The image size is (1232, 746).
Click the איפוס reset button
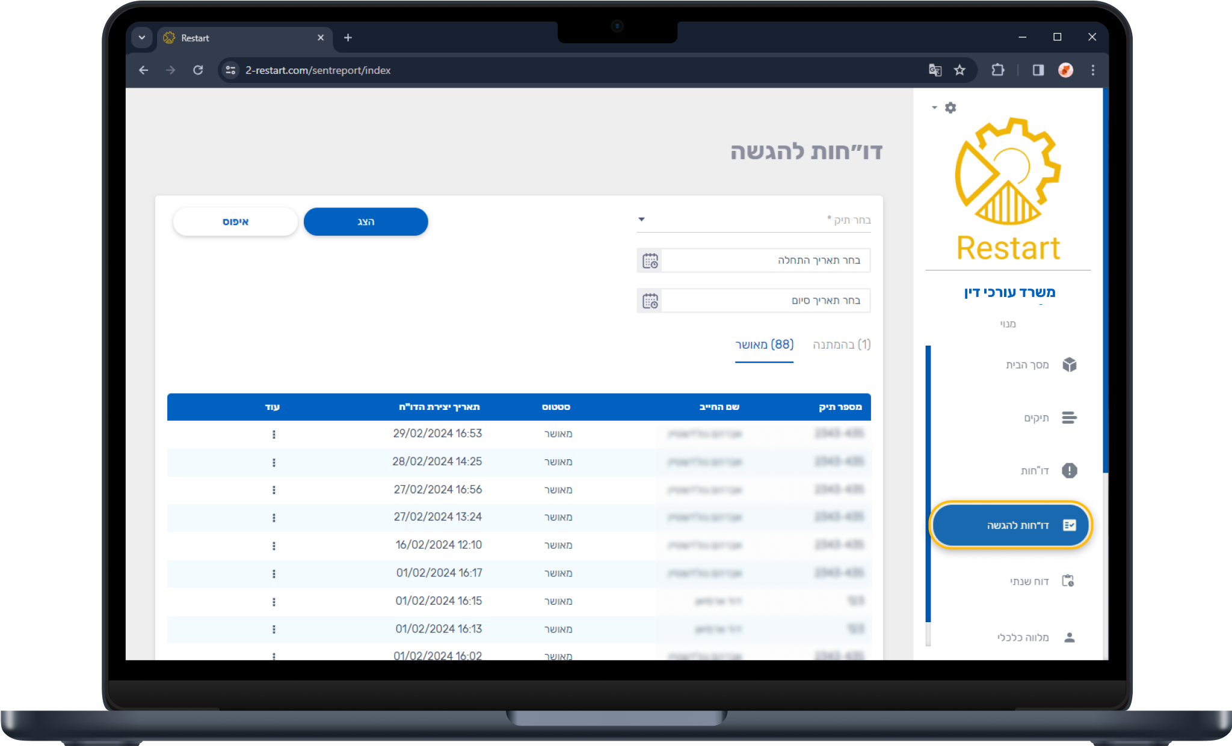pos(235,222)
